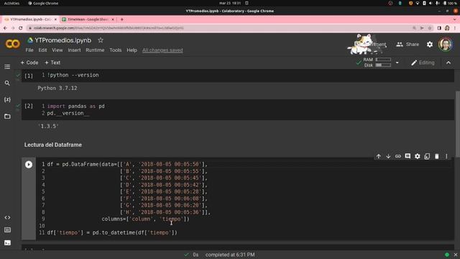This screenshot has height=259, width=460.
Task: Open the user account avatar
Action: pos(446,45)
